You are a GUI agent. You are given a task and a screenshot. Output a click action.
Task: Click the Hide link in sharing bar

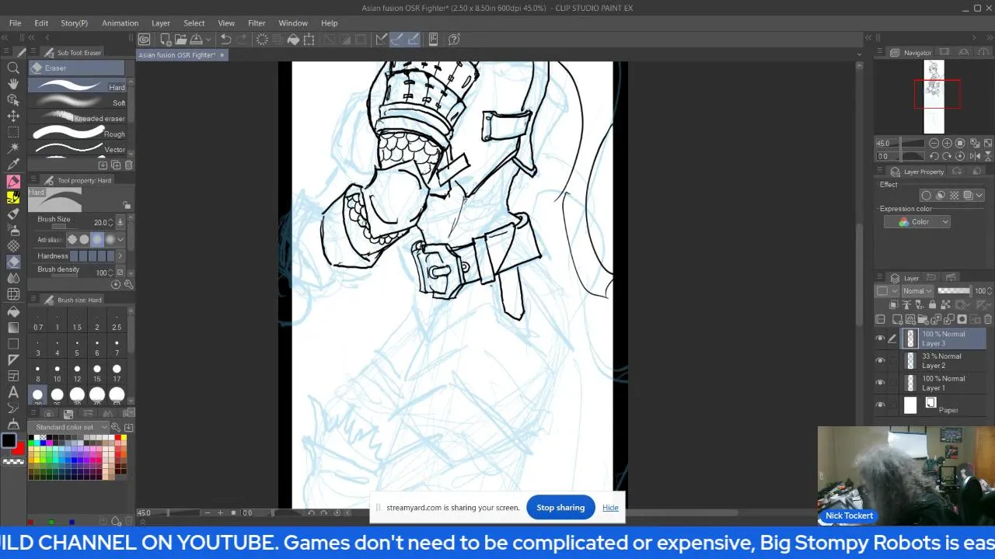coord(610,508)
